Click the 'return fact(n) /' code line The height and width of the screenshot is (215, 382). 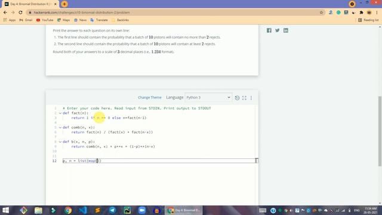[x=112, y=132]
